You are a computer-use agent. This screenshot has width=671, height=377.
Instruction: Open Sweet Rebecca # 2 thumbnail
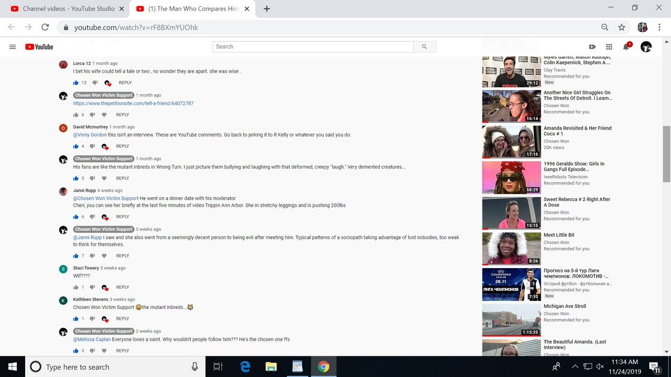(512, 213)
